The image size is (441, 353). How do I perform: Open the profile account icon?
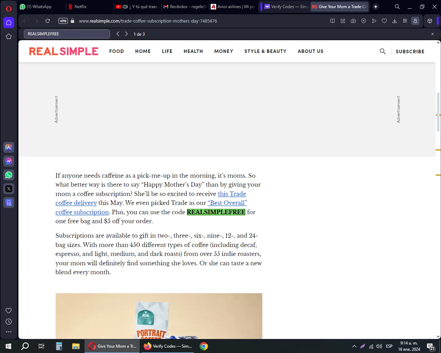pos(415,21)
